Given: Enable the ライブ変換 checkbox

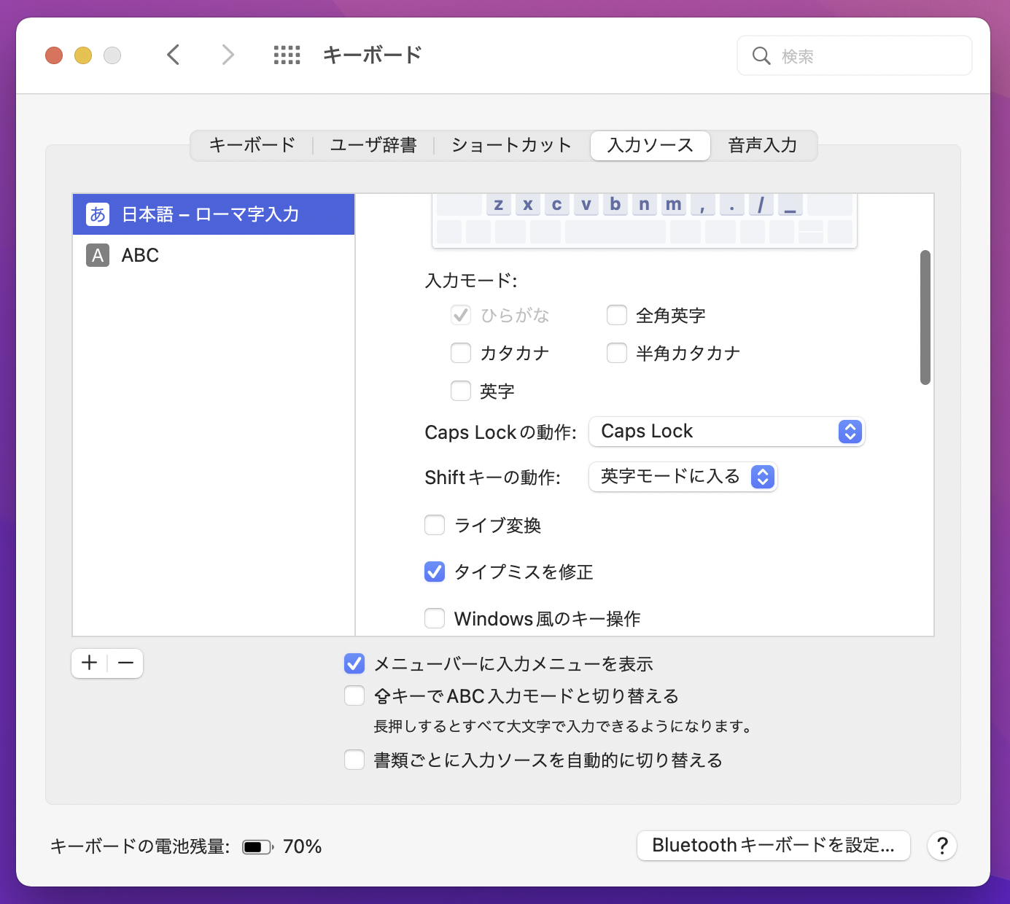Looking at the screenshot, I should pos(435,525).
